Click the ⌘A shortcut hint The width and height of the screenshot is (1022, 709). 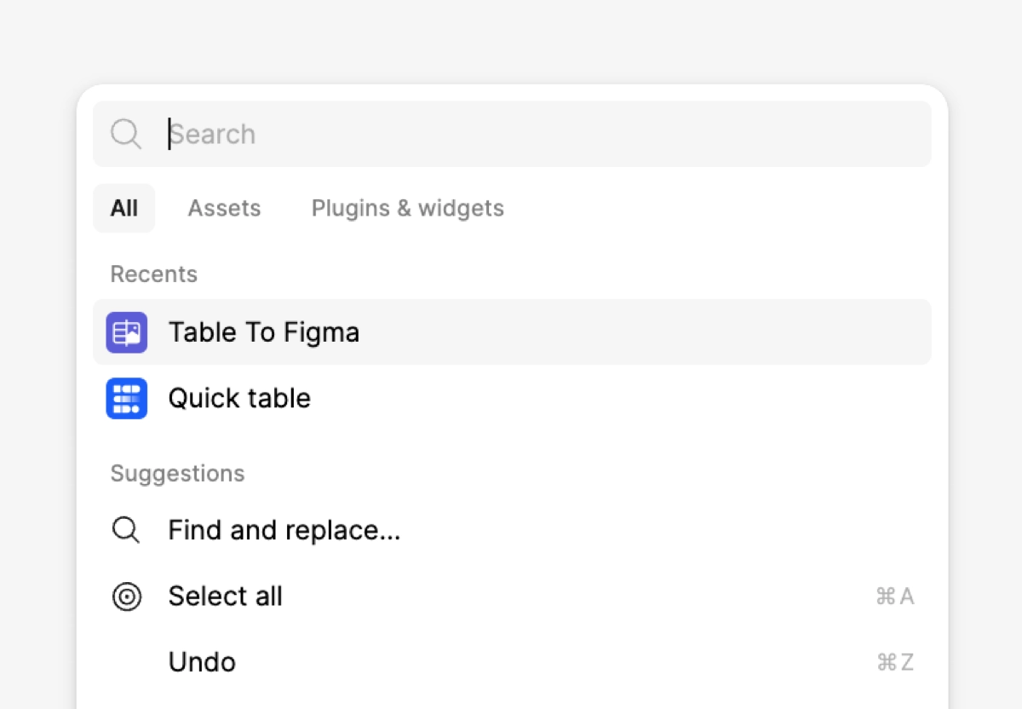pos(895,597)
